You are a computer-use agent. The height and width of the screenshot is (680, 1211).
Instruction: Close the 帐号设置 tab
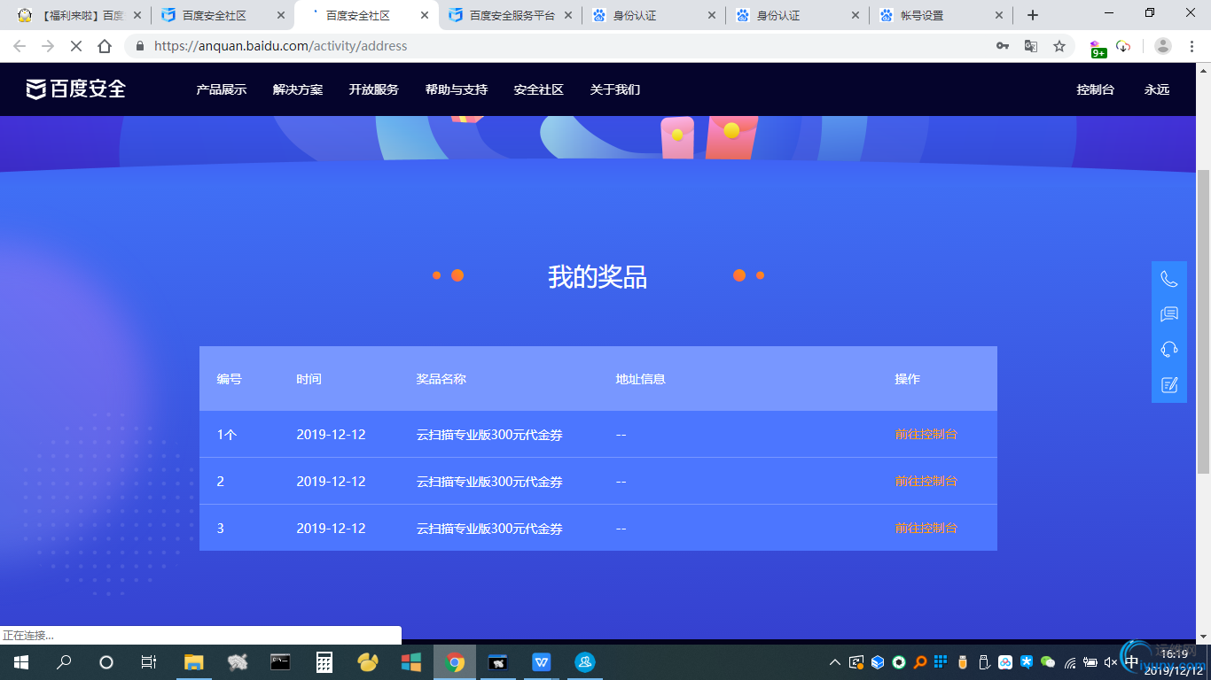tap(999, 15)
